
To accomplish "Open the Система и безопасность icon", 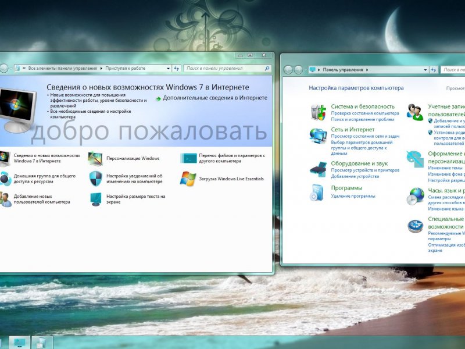I will tap(318, 112).
